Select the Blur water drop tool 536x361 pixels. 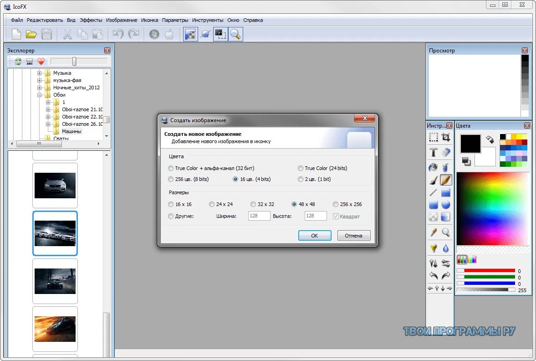point(446,248)
